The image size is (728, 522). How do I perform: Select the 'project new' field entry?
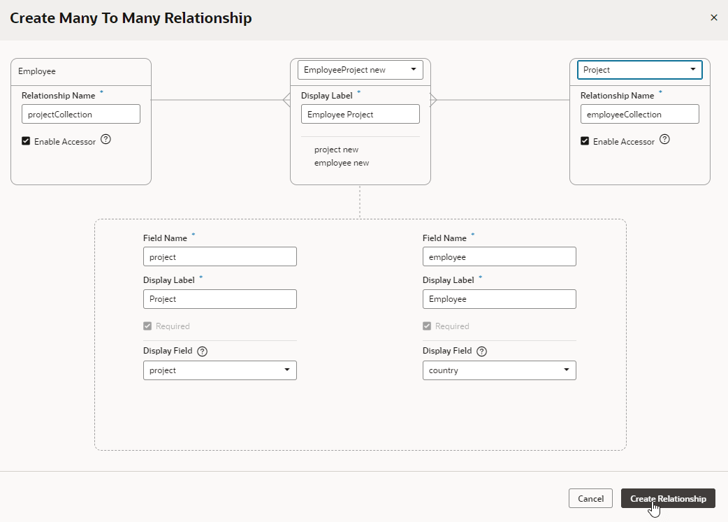[336, 150]
